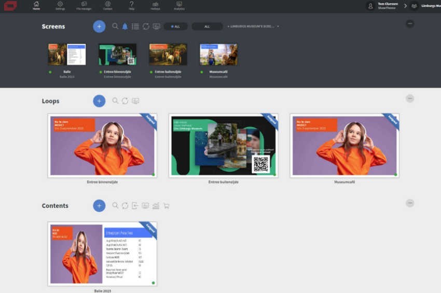The width and height of the screenshot is (441, 293).
Task: Search contents with the magnifier icon
Action: click(x=115, y=205)
